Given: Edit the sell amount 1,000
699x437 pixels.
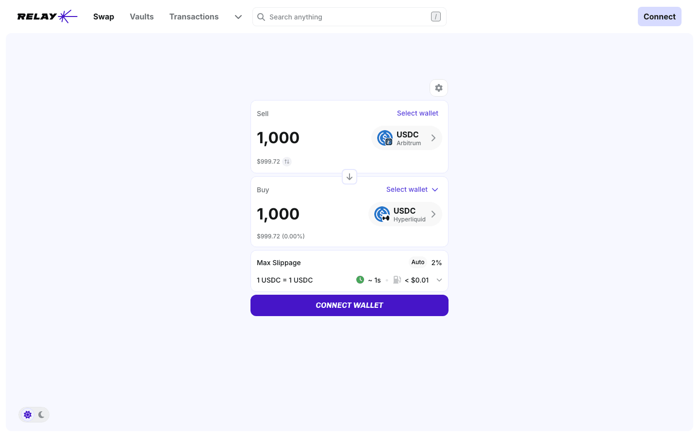Looking at the screenshot, I should click(x=278, y=138).
